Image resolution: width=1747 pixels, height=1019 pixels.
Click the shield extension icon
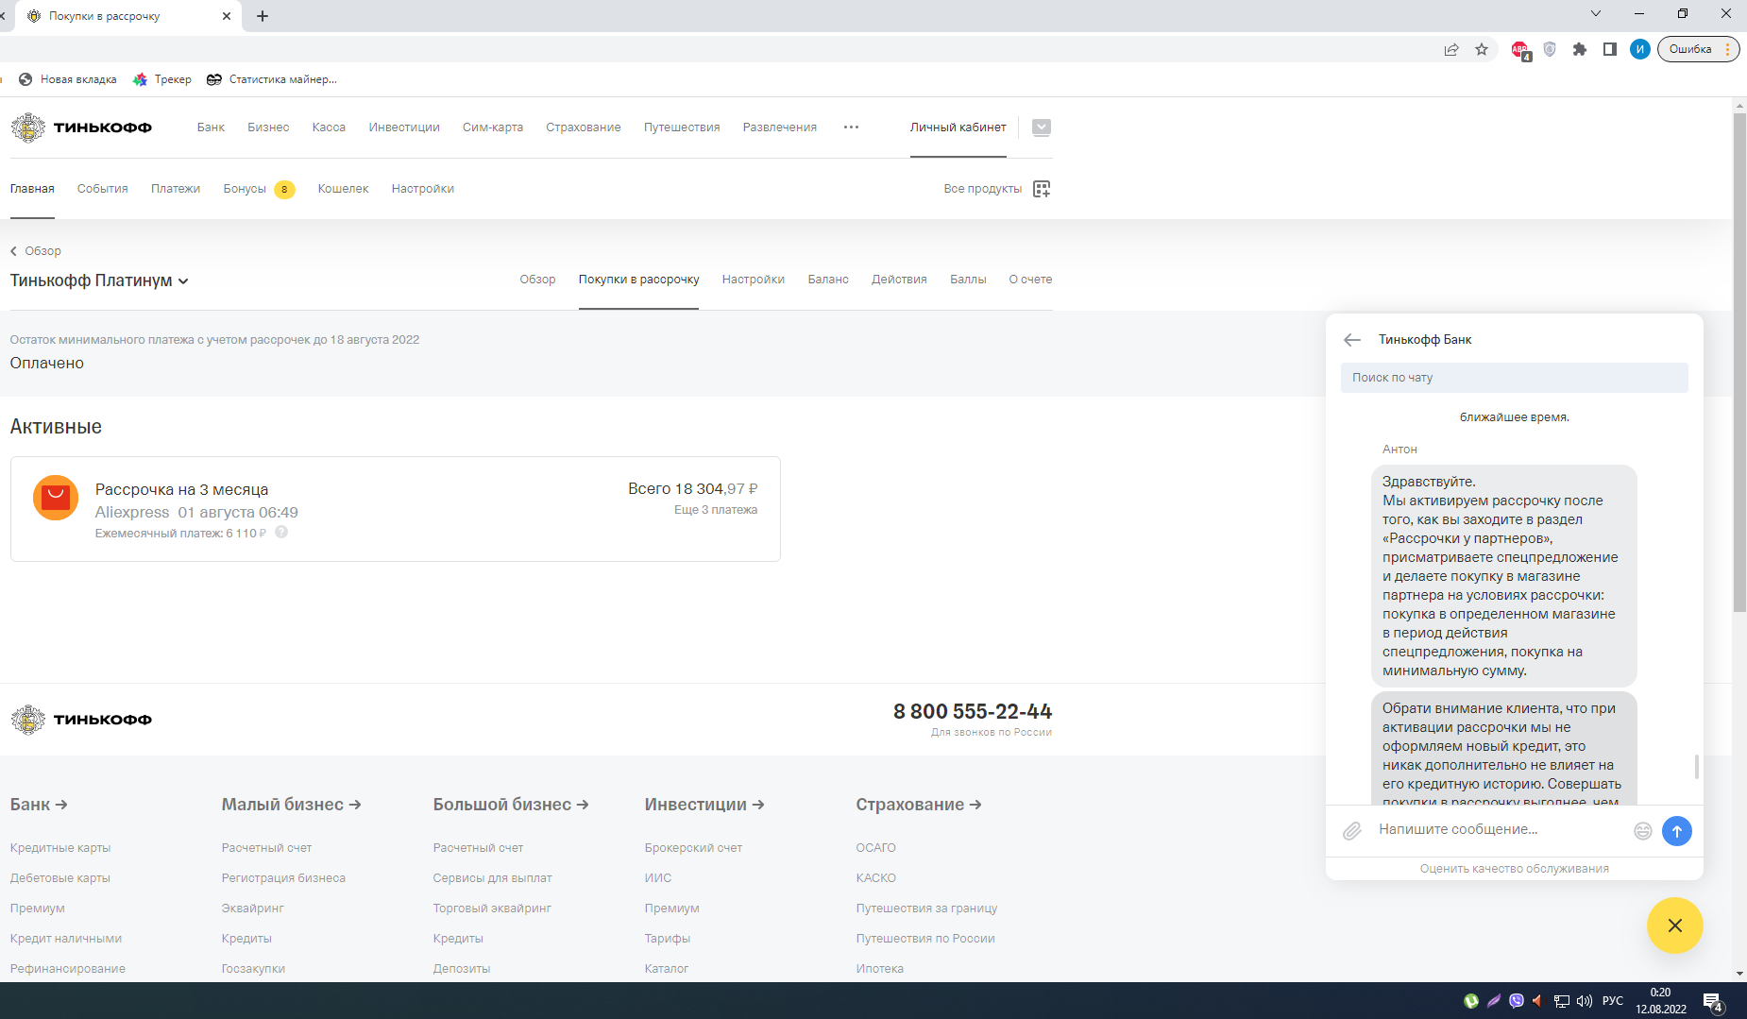tap(1550, 49)
